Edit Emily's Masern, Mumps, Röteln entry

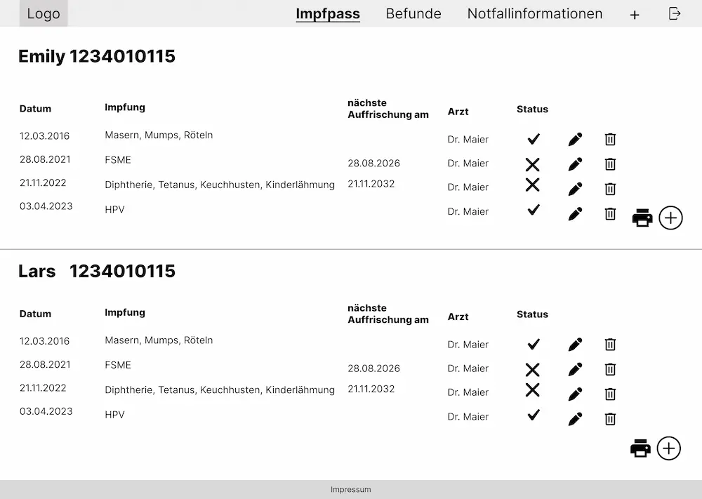[575, 140]
